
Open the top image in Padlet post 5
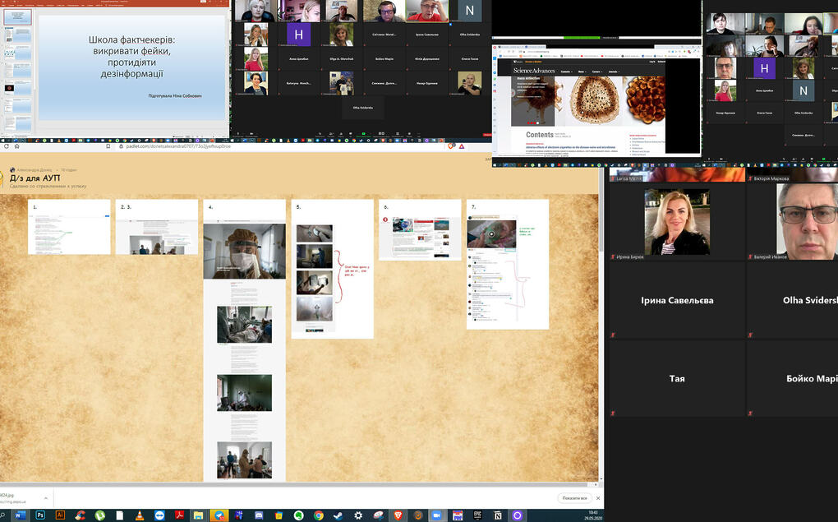click(314, 233)
